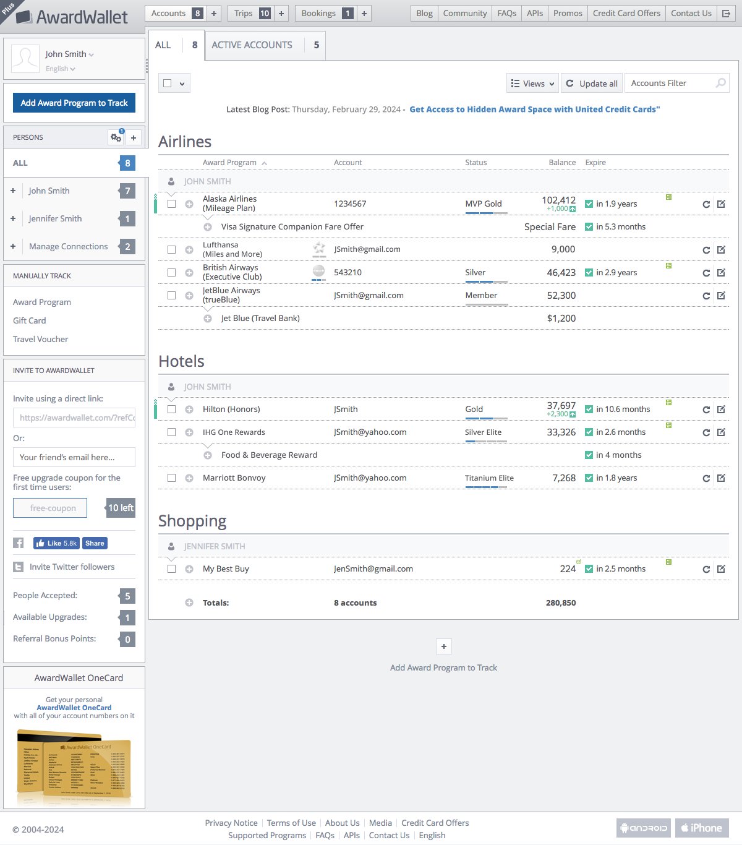This screenshot has width=742, height=845.
Task: Select the Marriott Bonvoy row checkbox
Action: [x=171, y=478]
